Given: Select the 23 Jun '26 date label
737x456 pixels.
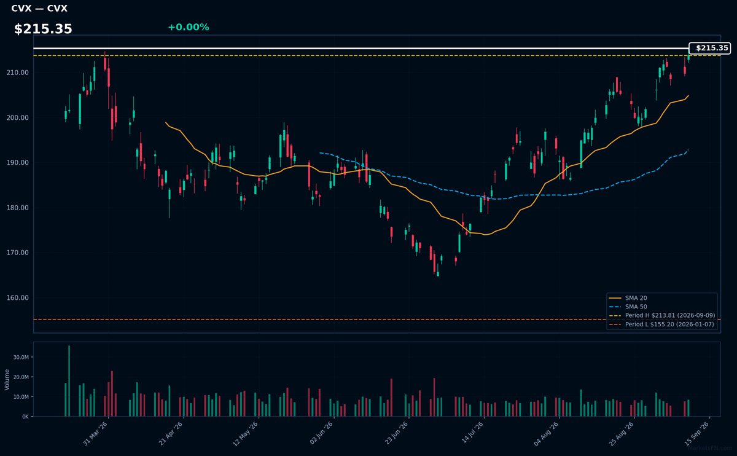Looking at the screenshot, I should coord(396,433).
